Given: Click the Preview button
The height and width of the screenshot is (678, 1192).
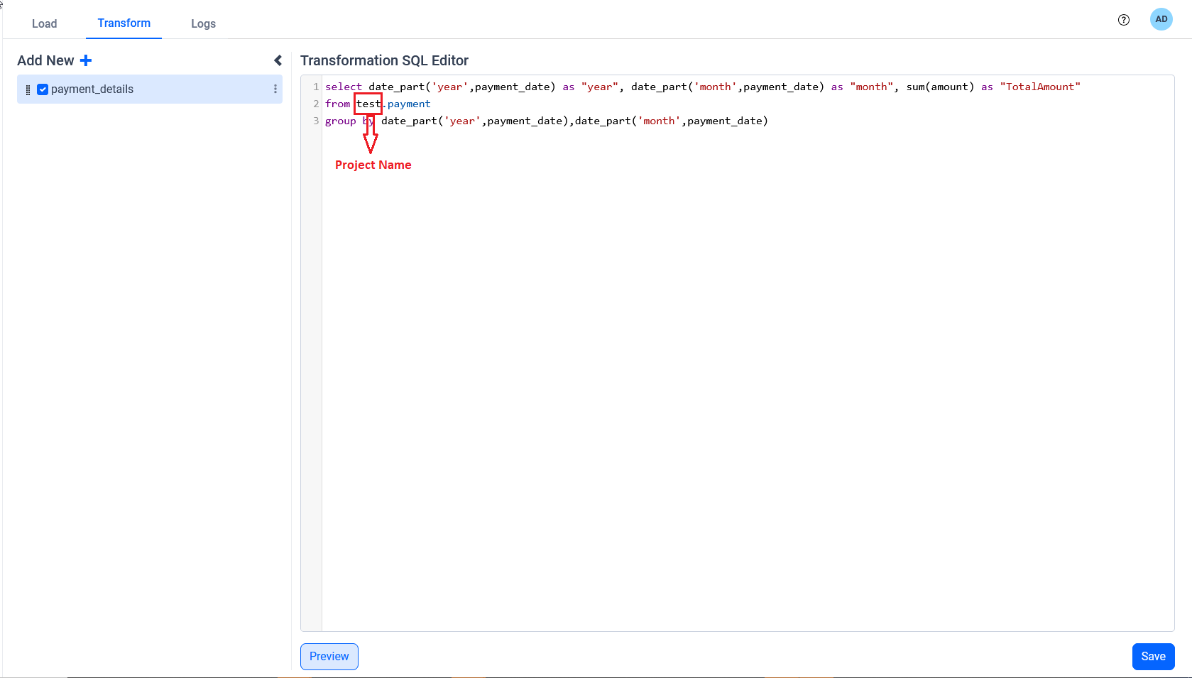Looking at the screenshot, I should coord(329,657).
